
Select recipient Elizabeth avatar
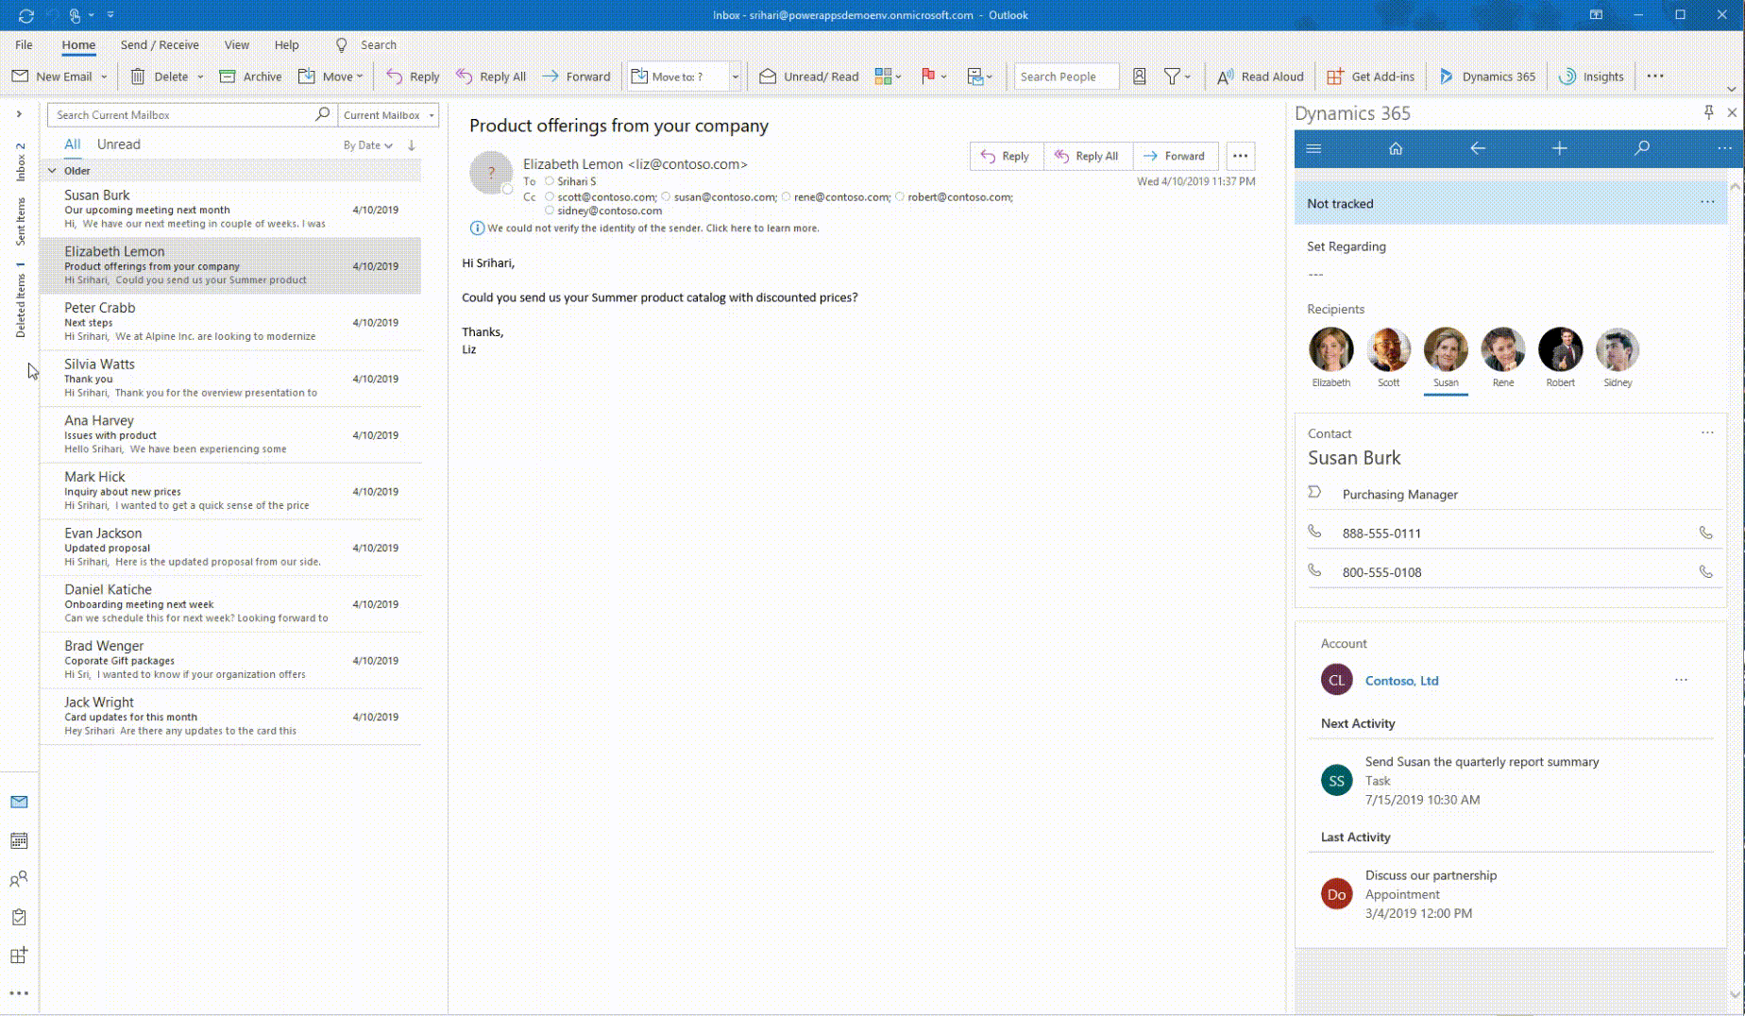[1330, 349]
